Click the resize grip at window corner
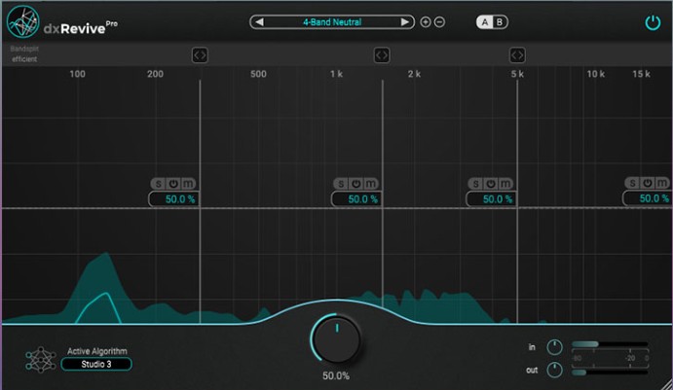Viewport: 673px width, 390px height. [666, 383]
